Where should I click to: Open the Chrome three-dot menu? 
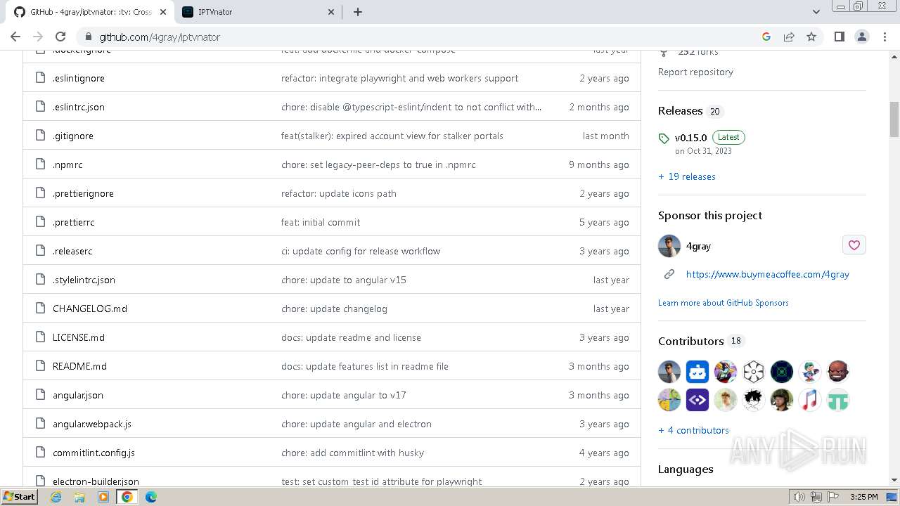885,37
